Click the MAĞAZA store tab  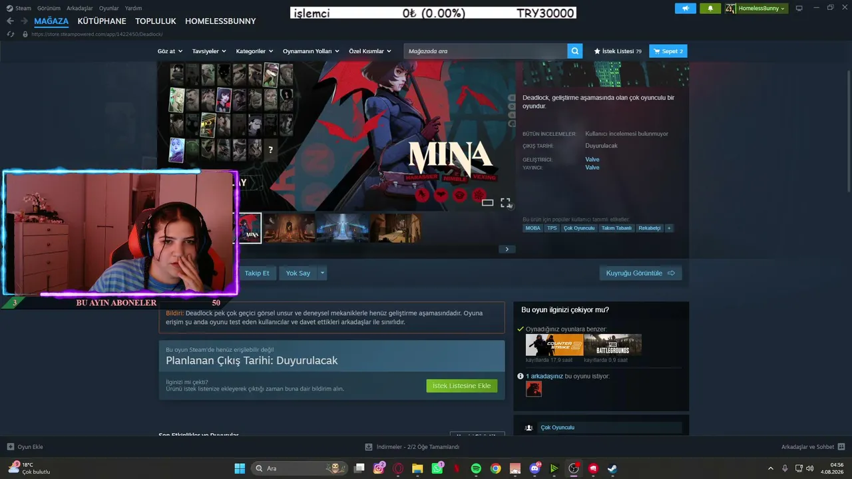point(51,21)
